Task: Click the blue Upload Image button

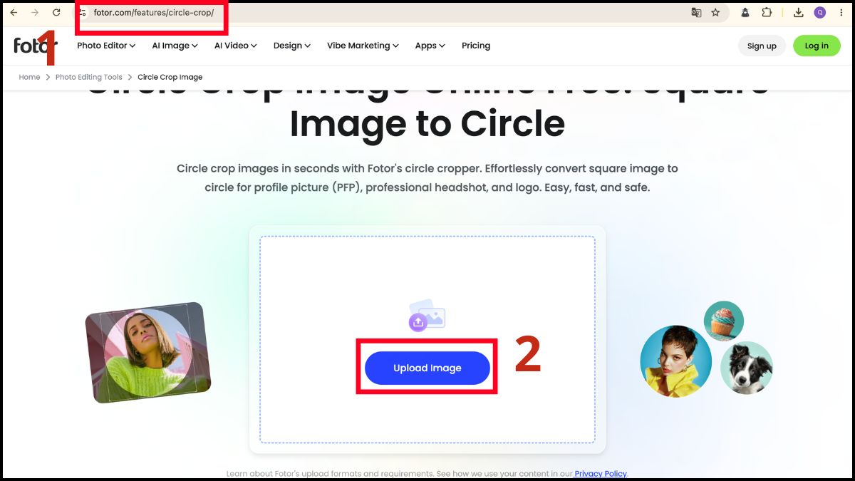Action: (x=427, y=368)
